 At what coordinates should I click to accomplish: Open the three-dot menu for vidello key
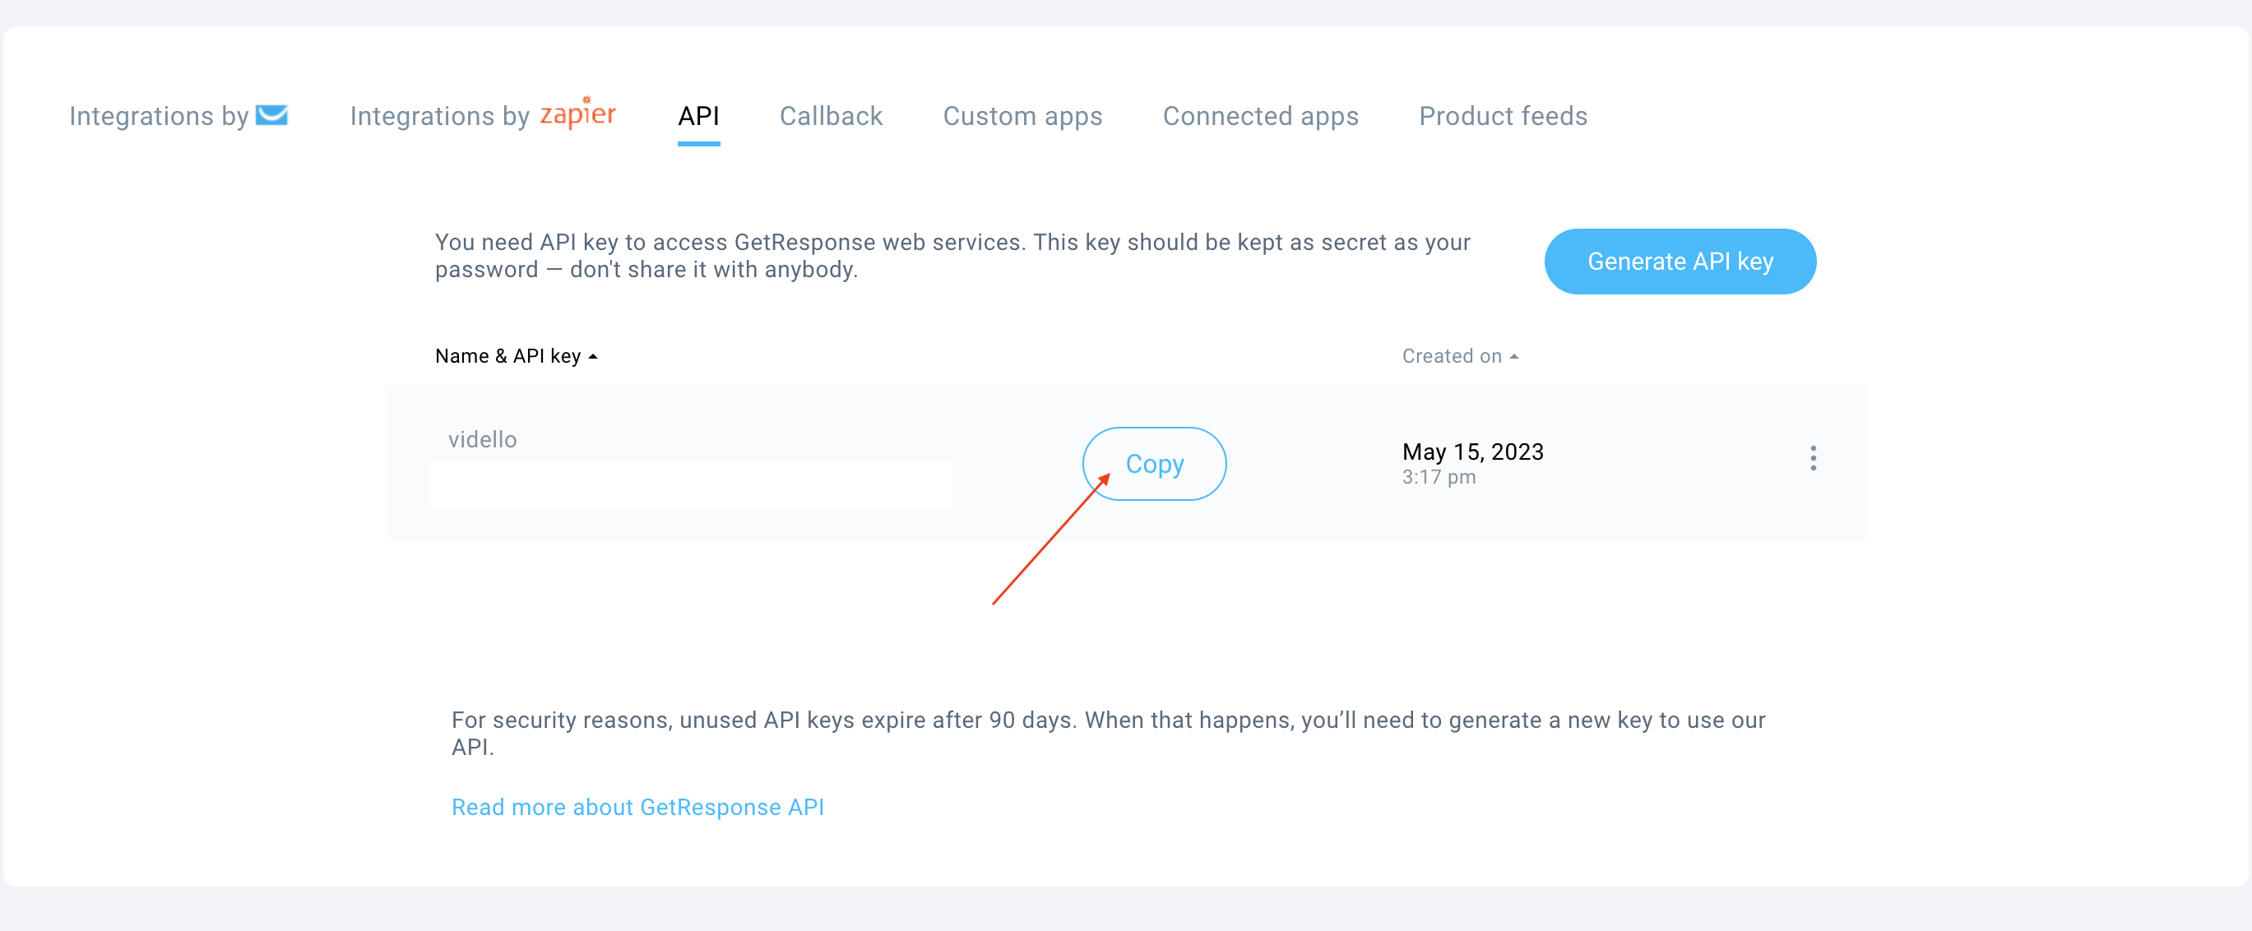tap(1812, 458)
